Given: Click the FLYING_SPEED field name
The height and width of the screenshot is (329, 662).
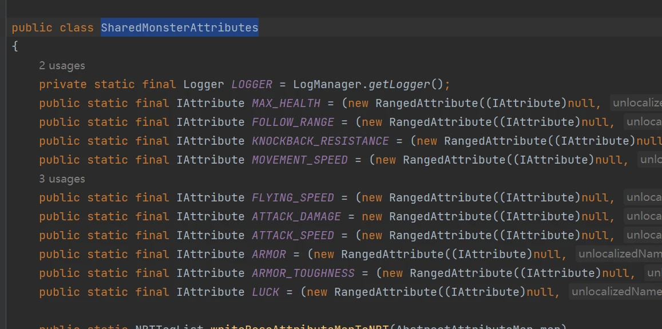Looking at the screenshot, I should click(292, 197).
